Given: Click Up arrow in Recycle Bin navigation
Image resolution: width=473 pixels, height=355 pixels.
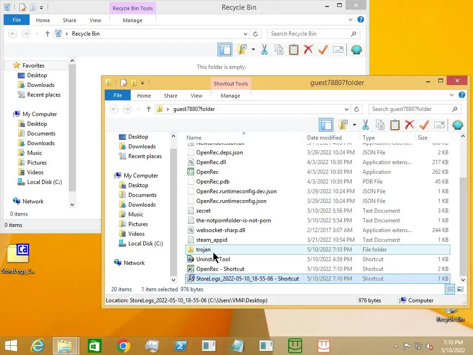Looking at the screenshot, I should 48,34.
